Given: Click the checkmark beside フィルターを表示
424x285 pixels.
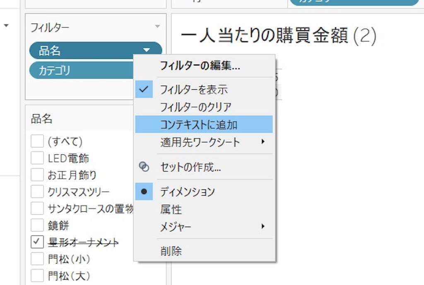Looking at the screenshot, I should 144,89.
